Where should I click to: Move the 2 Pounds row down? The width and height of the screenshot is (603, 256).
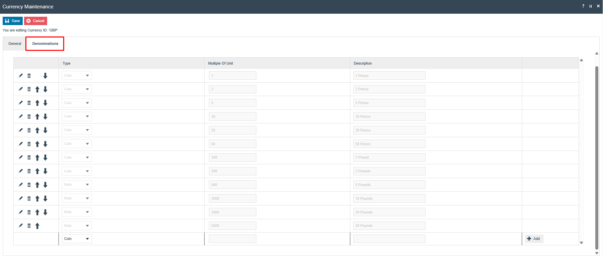pos(45,171)
